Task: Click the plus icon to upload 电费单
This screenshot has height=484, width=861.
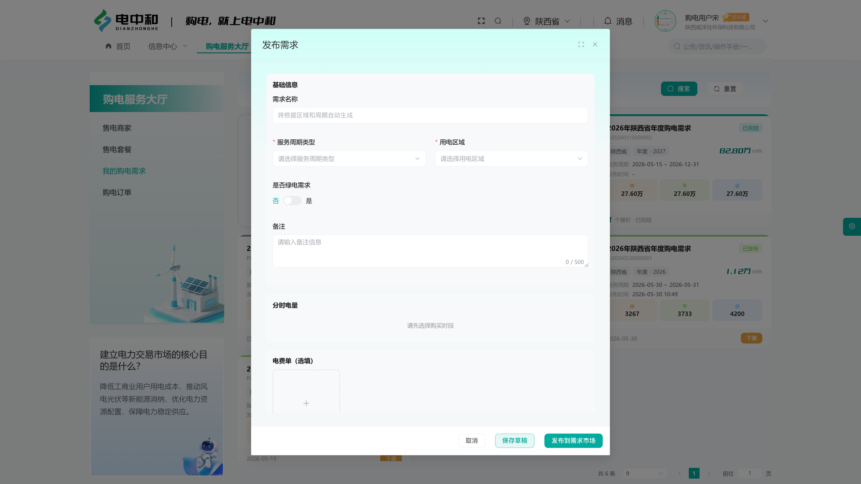Action: 306,403
